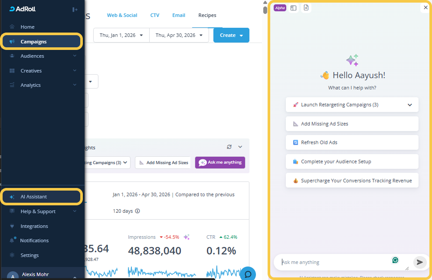Screen dimensions: 432x280
Task: Open the Alexis Mohr account menu
Action: click(x=42, y=274)
